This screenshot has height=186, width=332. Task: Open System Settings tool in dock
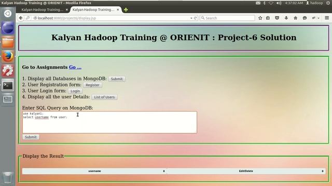8,71
